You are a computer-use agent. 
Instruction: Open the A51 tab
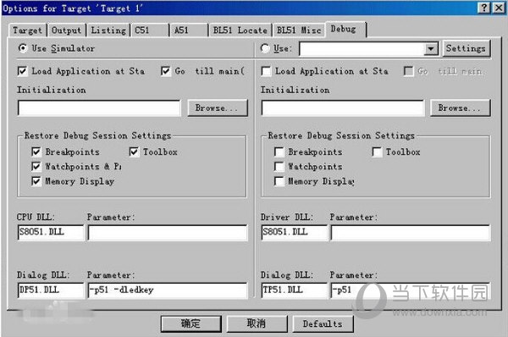pos(189,30)
